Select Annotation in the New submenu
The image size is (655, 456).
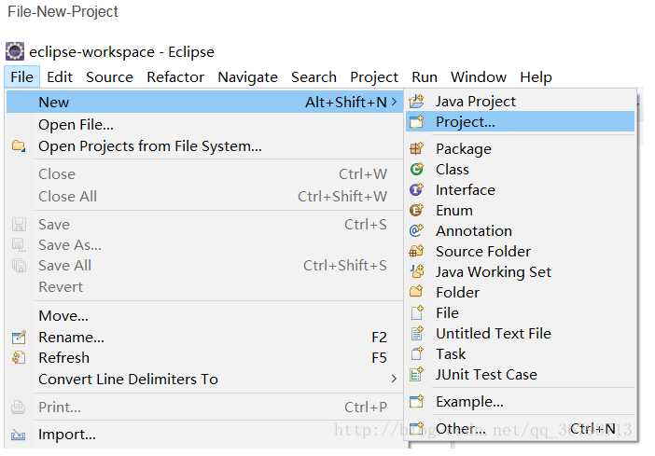click(521, 230)
